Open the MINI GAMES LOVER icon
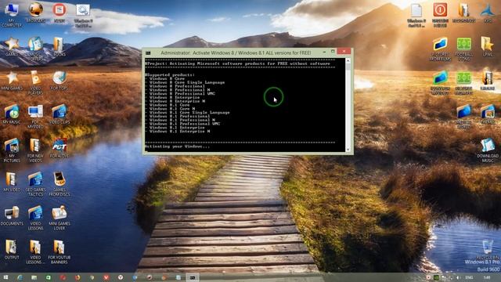 (x=59, y=219)
